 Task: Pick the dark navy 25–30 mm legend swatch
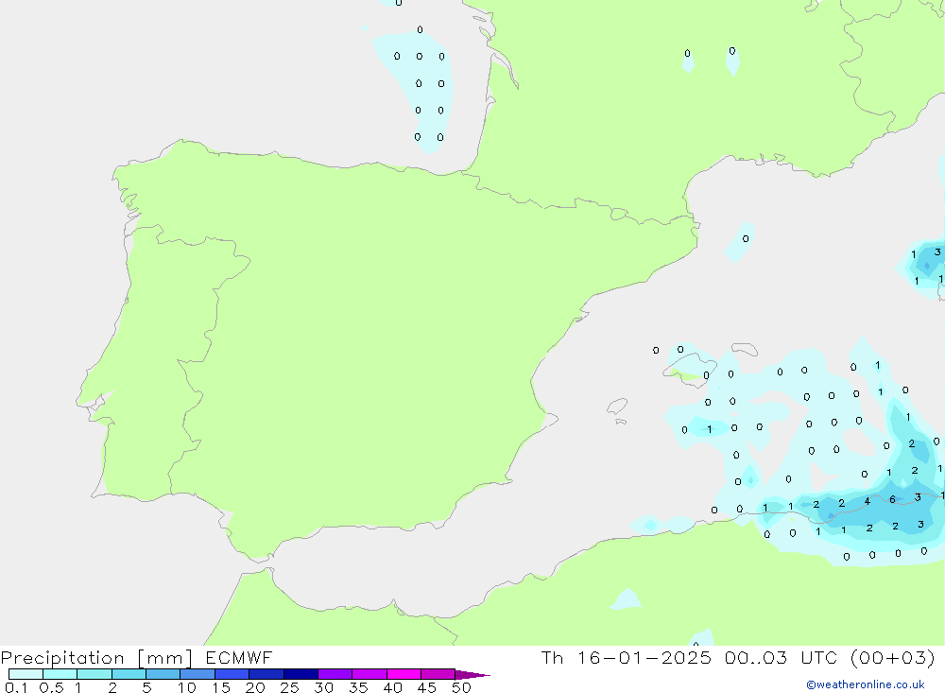point(301,674)
